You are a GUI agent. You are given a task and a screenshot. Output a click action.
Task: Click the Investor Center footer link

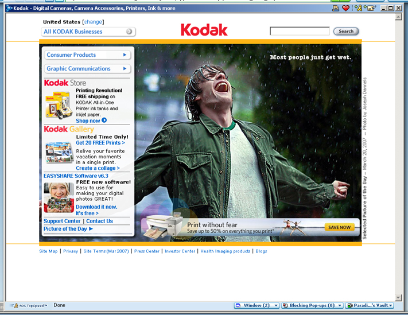click(x=180, y=251)
